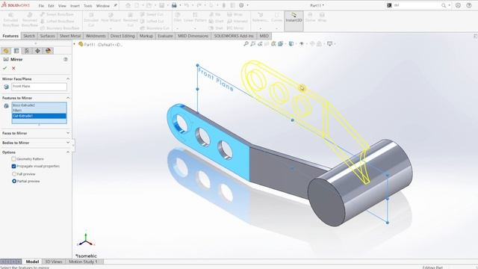Switch to the Evaluate tab

click(x=165, y=36)
